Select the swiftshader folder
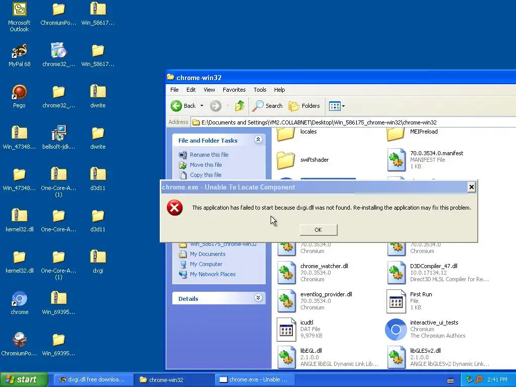The width and height of the screenshot is (516, 387). [x=302, y=160]
